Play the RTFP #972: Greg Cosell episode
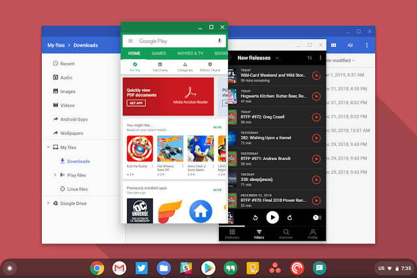This screenshot has width=417, height=278. click(316, 117)
